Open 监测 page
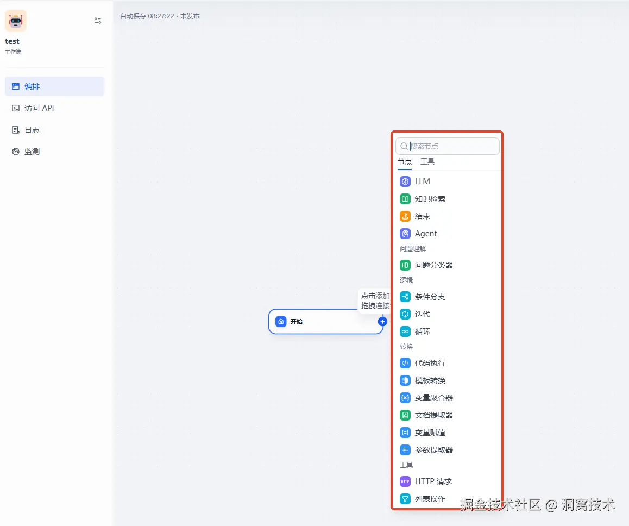The height and width of the screenshot is (526, 629). point(54,152)
